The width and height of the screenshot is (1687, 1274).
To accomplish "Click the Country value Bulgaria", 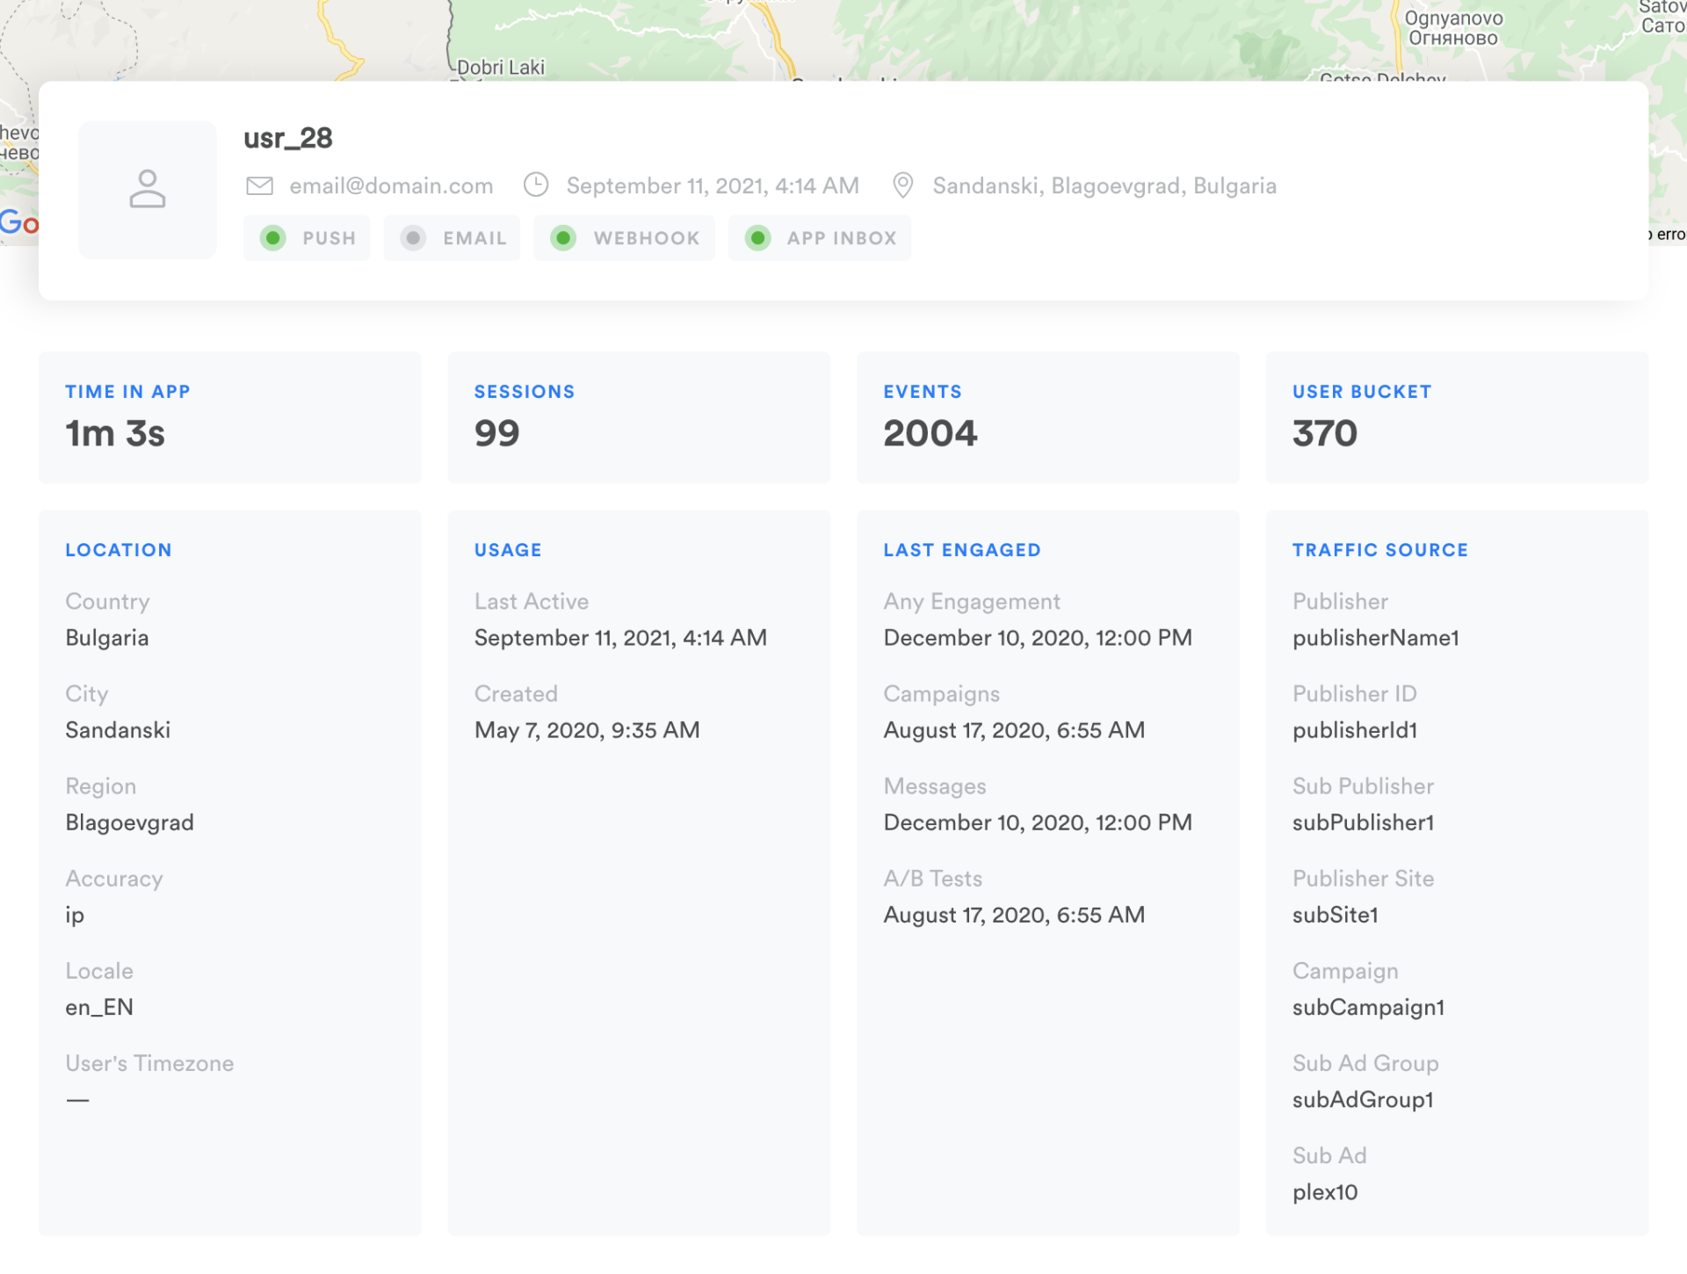I will click(x=107, y=638).
